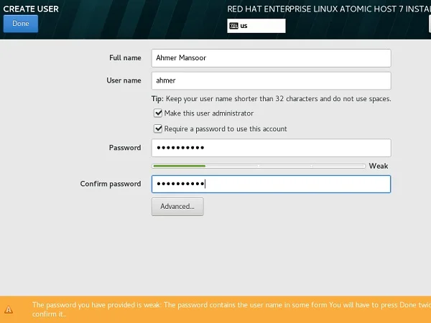The height and width of the screenshot is (323, 431).
Task: Click into the Password field
Action: pos(271,148)
